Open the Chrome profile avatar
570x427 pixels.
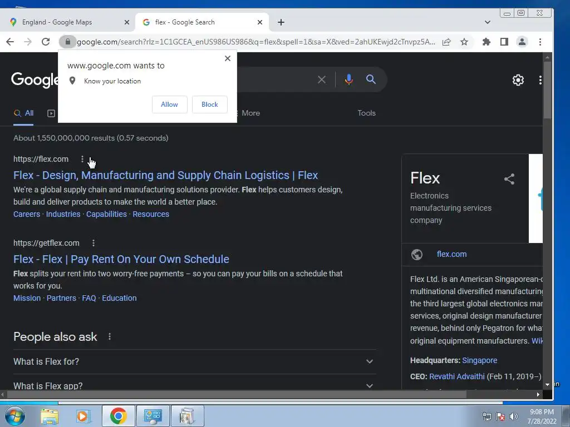tap(522, 42)
